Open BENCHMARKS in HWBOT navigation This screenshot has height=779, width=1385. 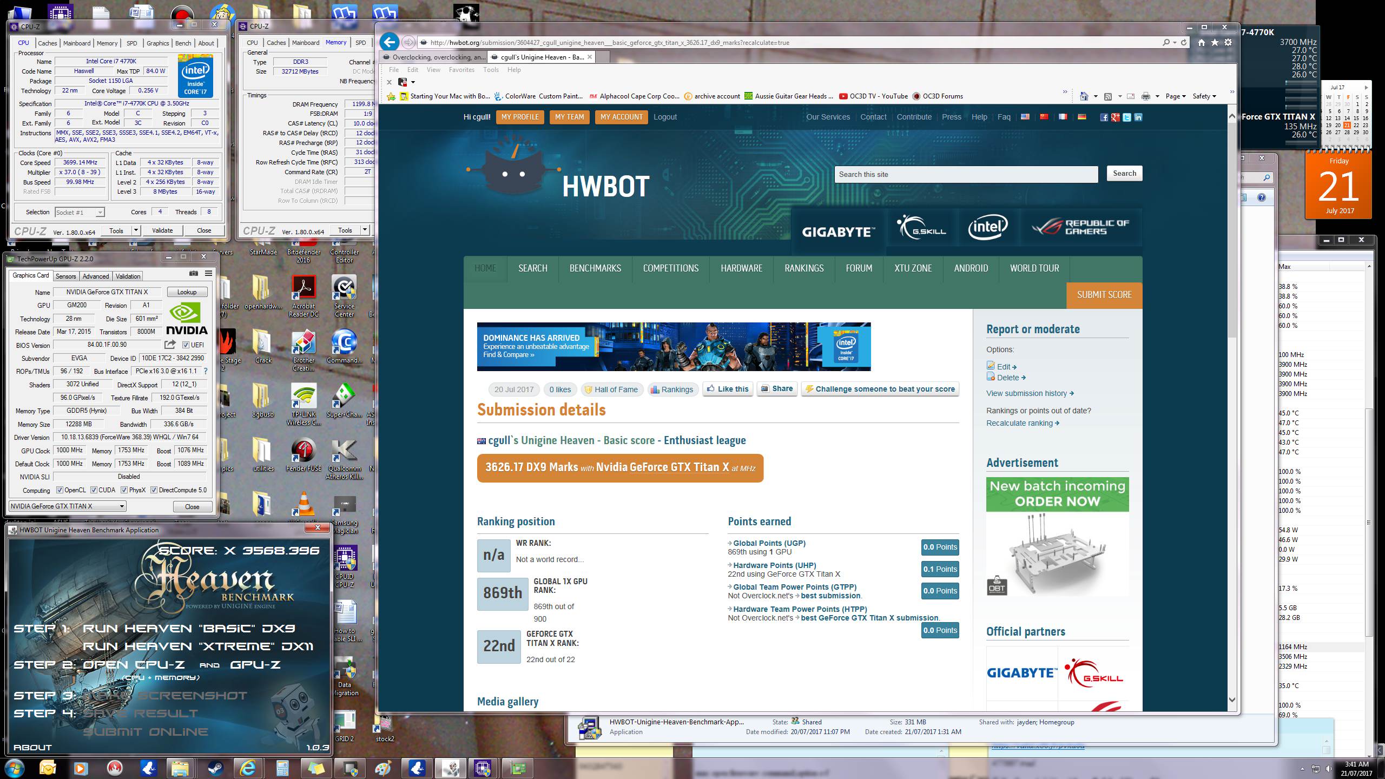[595, 268]
